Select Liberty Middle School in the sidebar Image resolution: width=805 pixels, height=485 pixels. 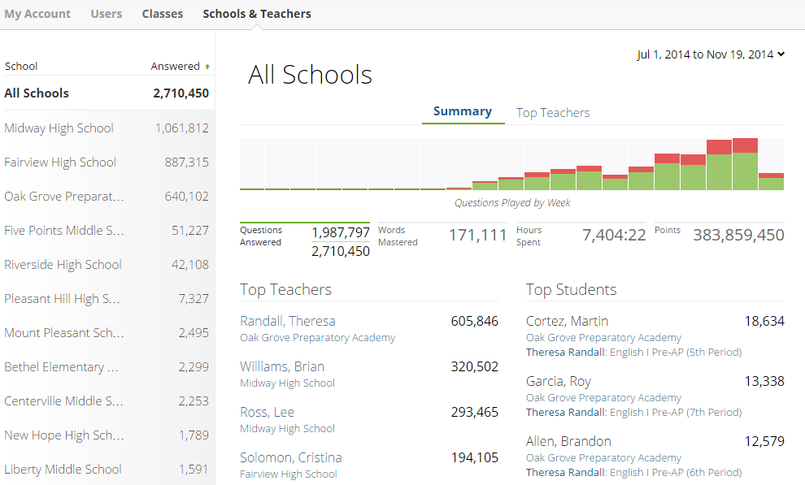coord(63,470)
